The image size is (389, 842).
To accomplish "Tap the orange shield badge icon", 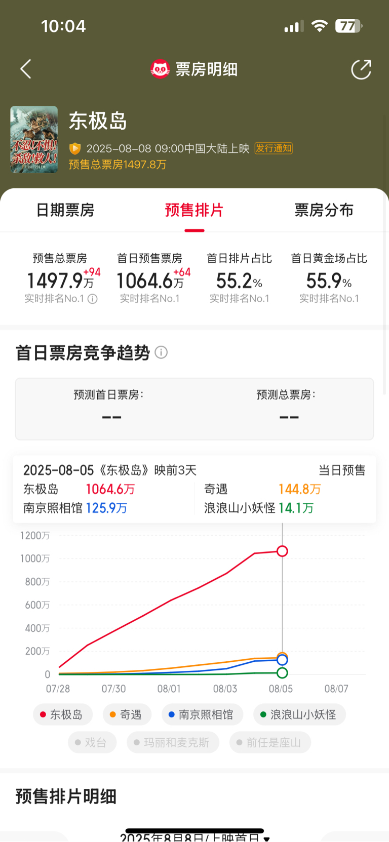I will 75,148.
